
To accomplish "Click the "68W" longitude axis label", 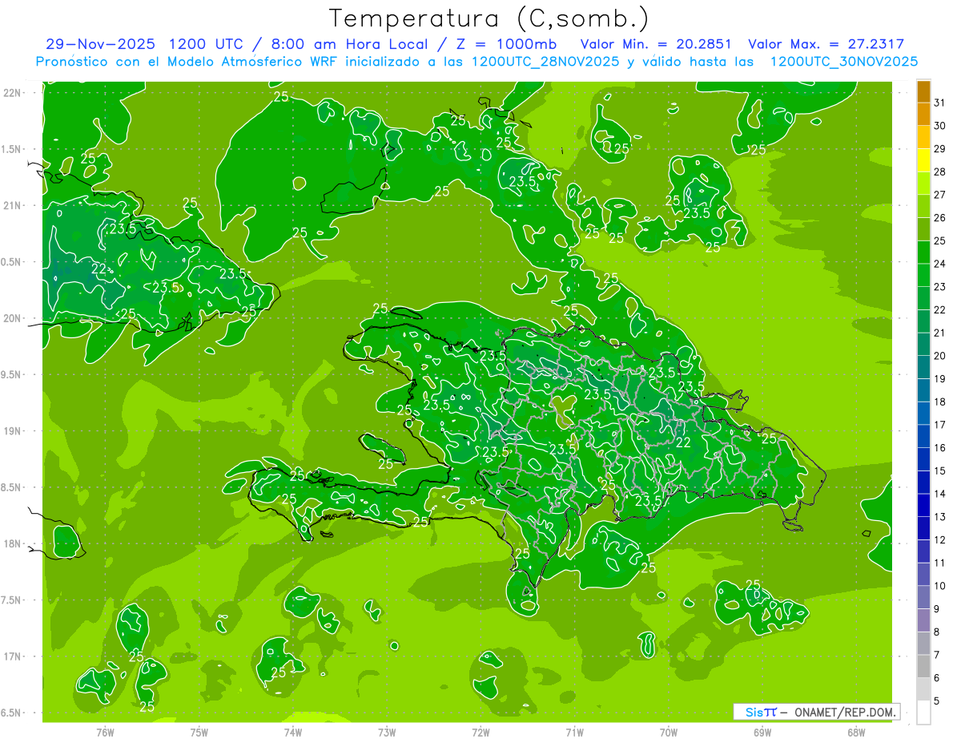I will (x=856, y=733).
